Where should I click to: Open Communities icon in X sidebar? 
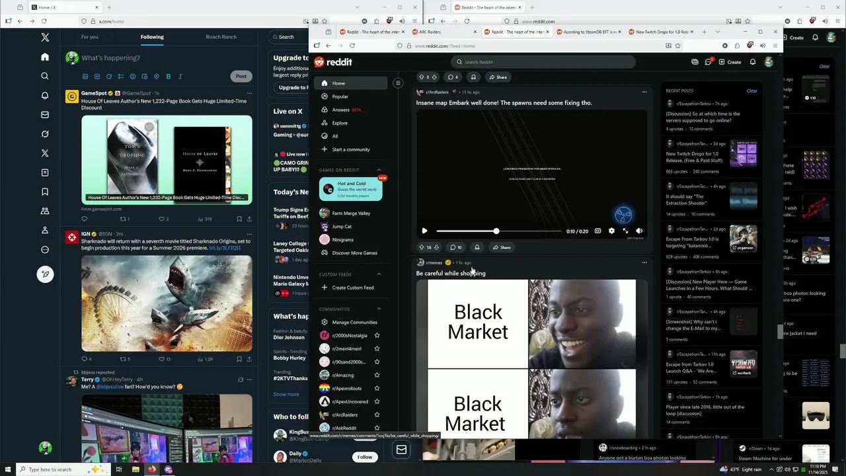(x=45, y=211)
